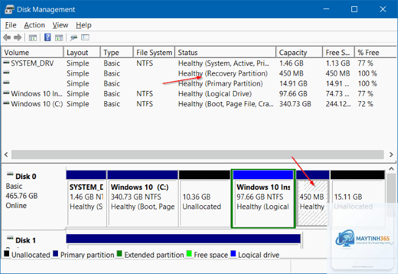Image resolution: width=398 pixels, height=274 pixels.
Task: Click the right arrow of horizontal scrollbar
Action: pyautogui.click(x=391, y=155)
